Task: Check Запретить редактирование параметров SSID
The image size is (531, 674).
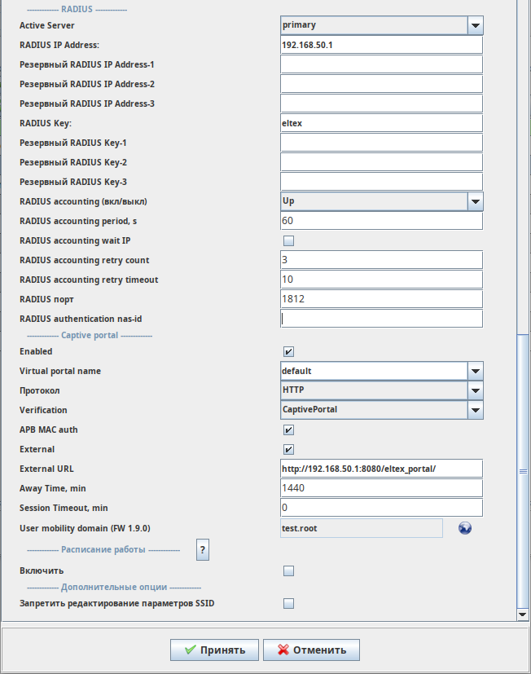Action: 288,604
